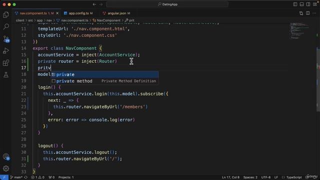The height and width of the screenshot is (180, 320).
Task: Click the Ln 17, Col 8 indicator
Action: point(230,177)
